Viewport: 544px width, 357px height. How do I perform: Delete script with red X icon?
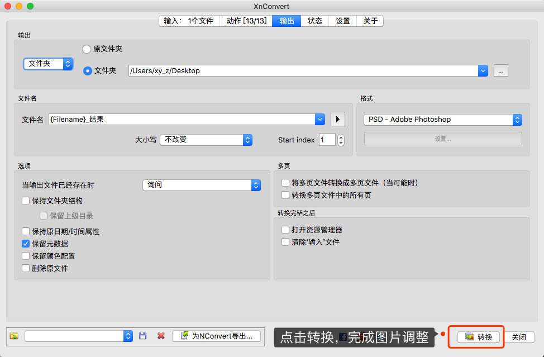coord(161,336)
